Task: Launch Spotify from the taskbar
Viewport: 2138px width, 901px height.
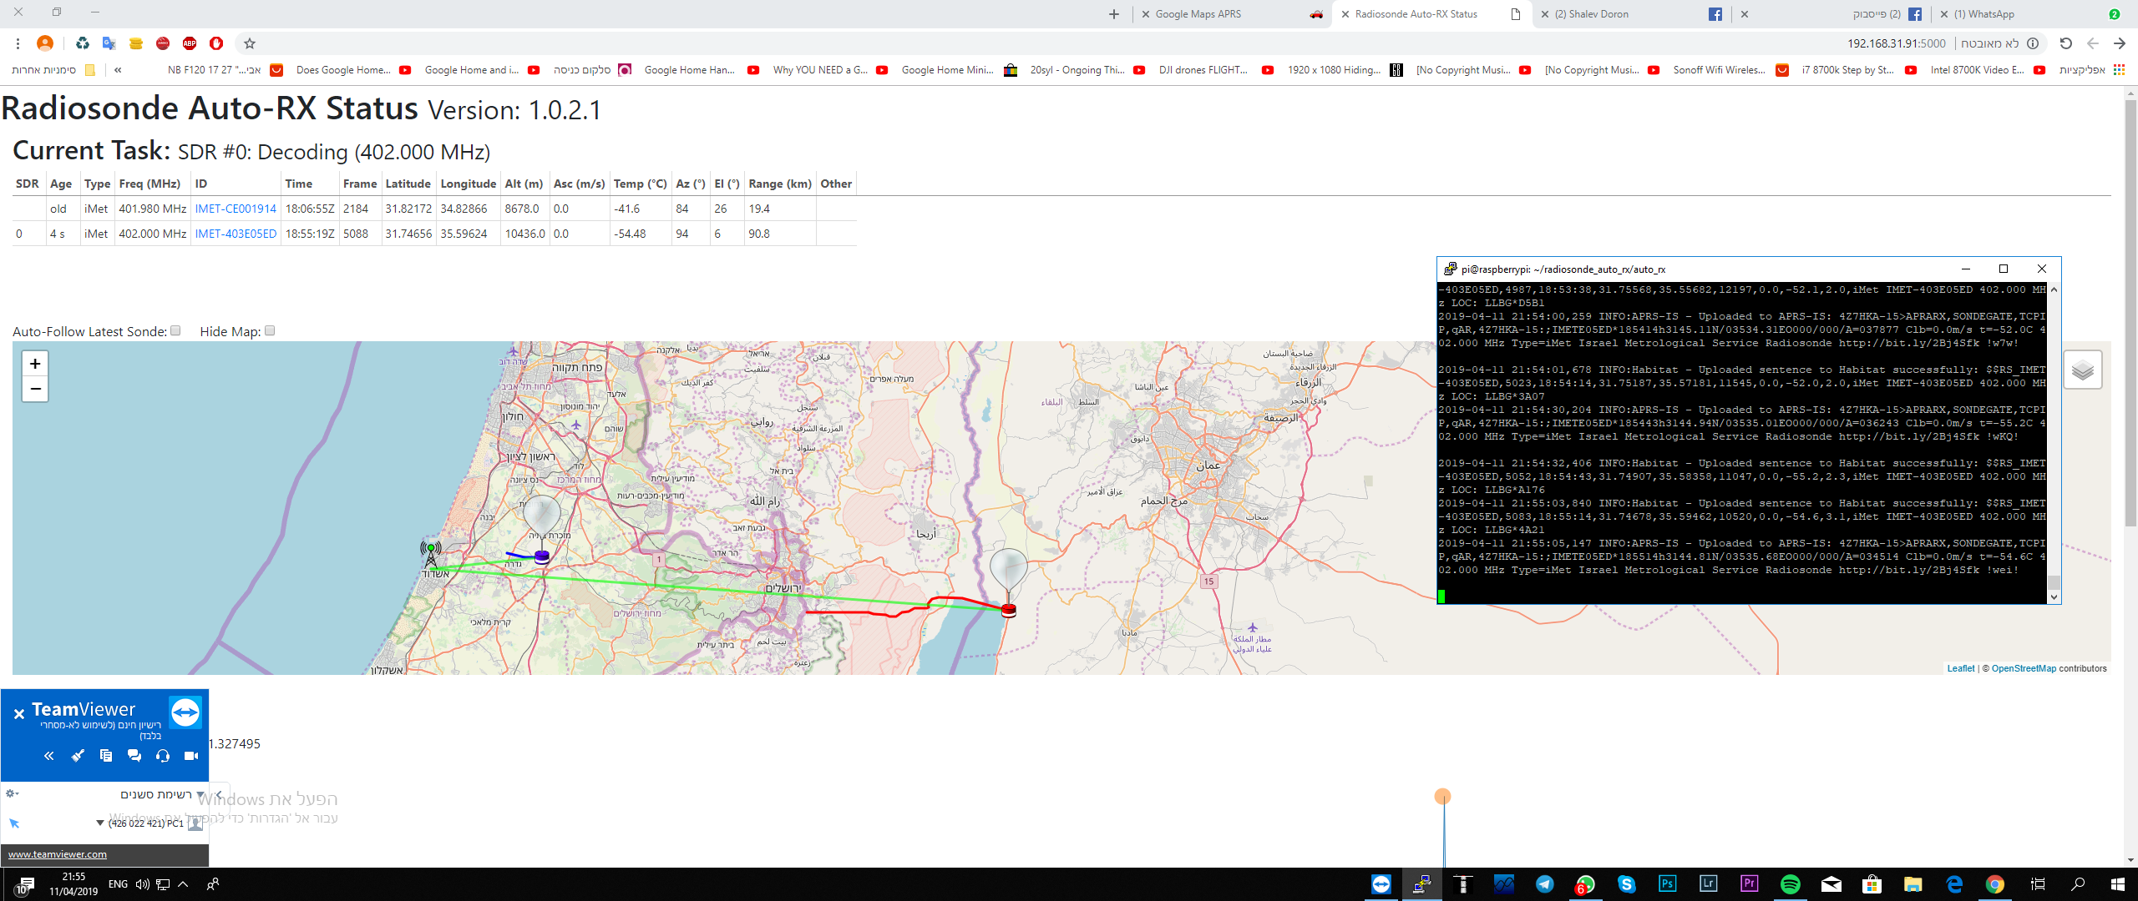Action: (1792, 883)
